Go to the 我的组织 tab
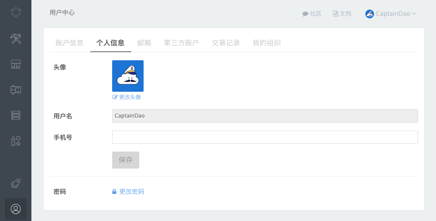This screenshot has width=436, height=221. pos(267,43)
